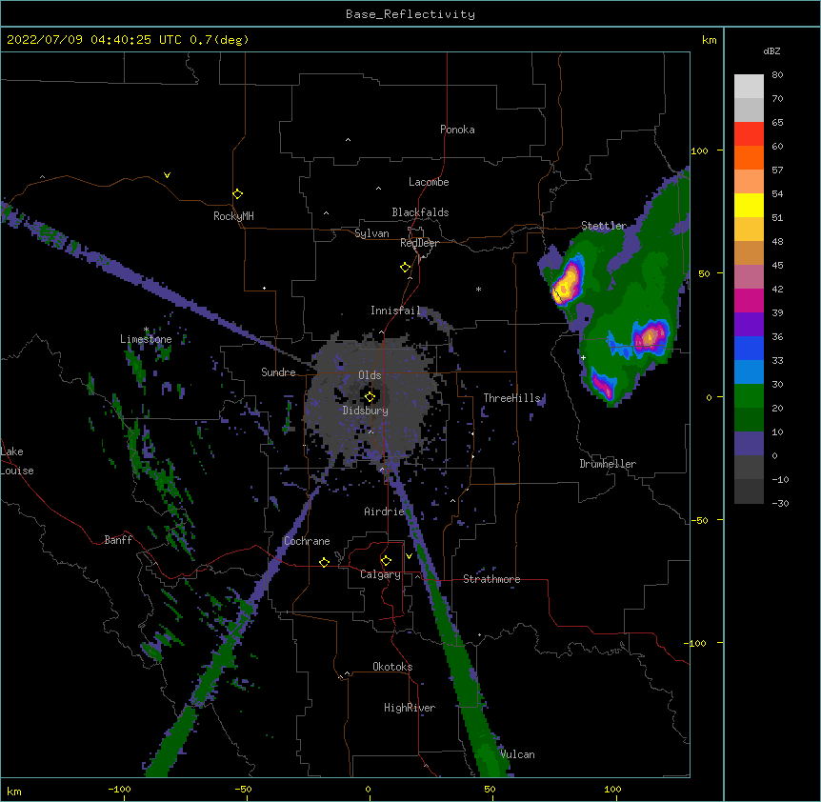
Task: Click the Didsbury town label
Action: pos(366,411)
